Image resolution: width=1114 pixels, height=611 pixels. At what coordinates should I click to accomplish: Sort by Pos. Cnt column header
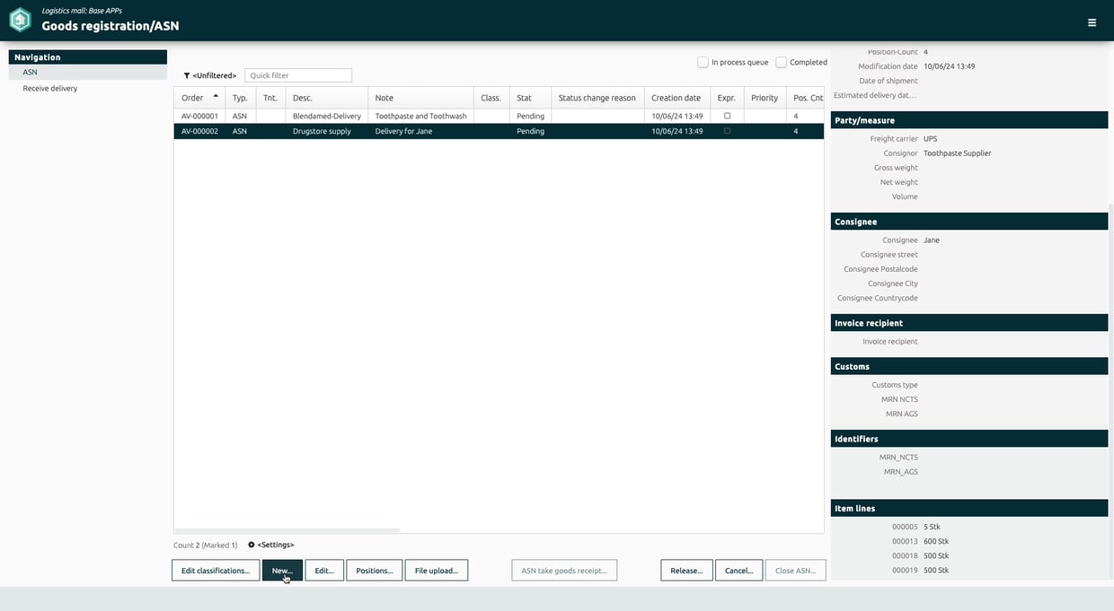click(x=806, y=98)
